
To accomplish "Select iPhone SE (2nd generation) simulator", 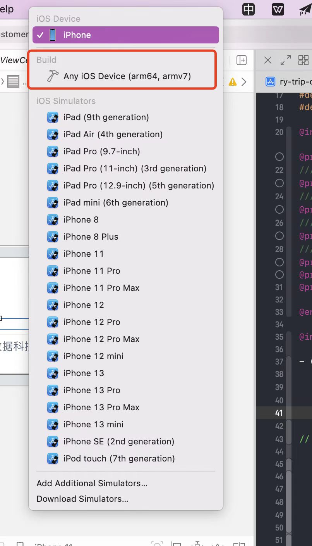I will (x=126, y=441).
